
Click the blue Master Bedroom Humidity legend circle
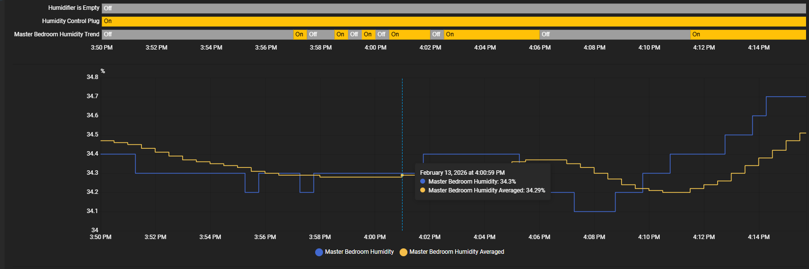319,252
